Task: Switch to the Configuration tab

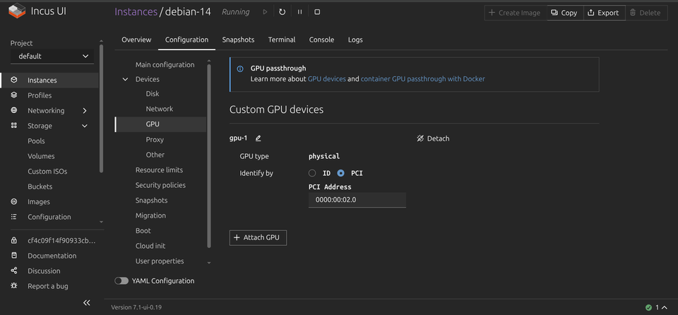Action: (x=186, y=40)
